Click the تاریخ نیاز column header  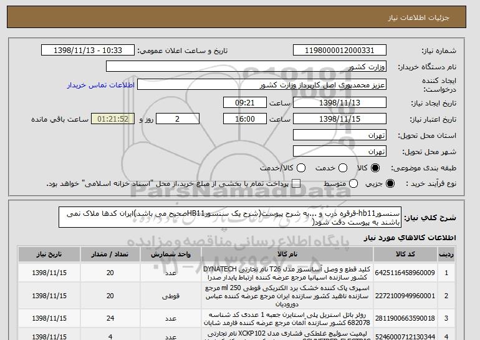tap(49, 255)
